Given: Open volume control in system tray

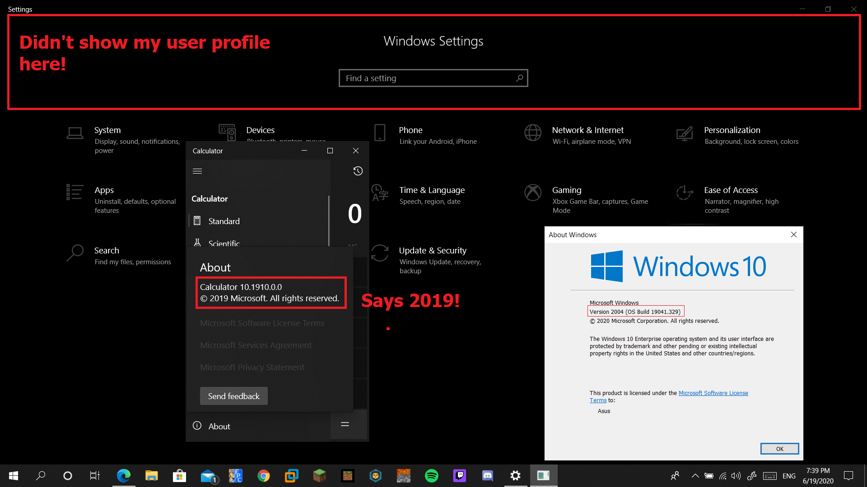Looking at the screenshot, I should [x=736, y=476].
